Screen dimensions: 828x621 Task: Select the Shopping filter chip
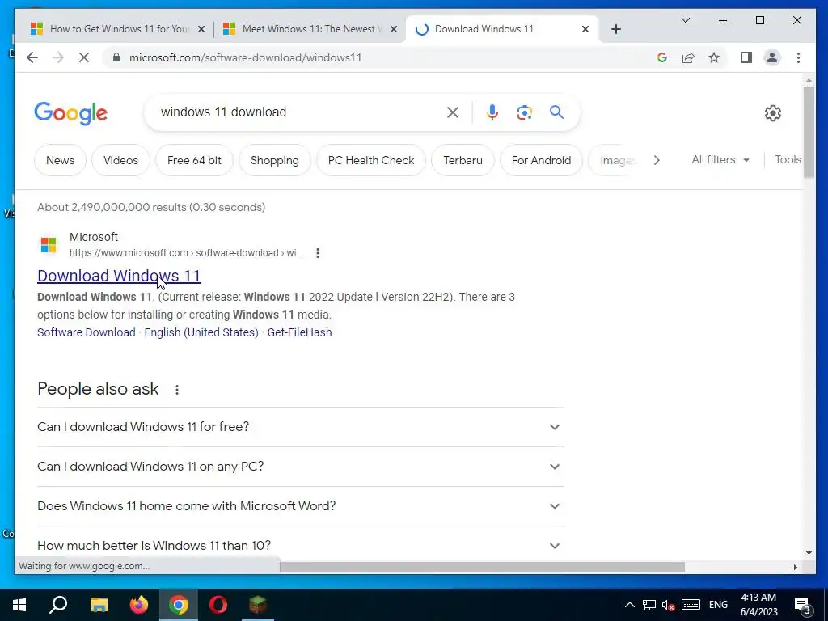[x=275, y=160]
